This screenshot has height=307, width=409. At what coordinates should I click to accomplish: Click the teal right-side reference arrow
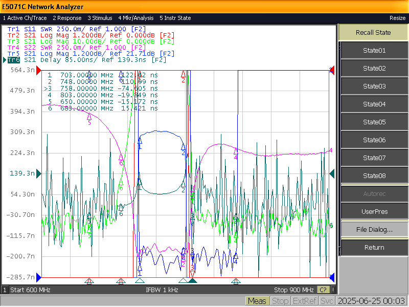pos(332,173)
